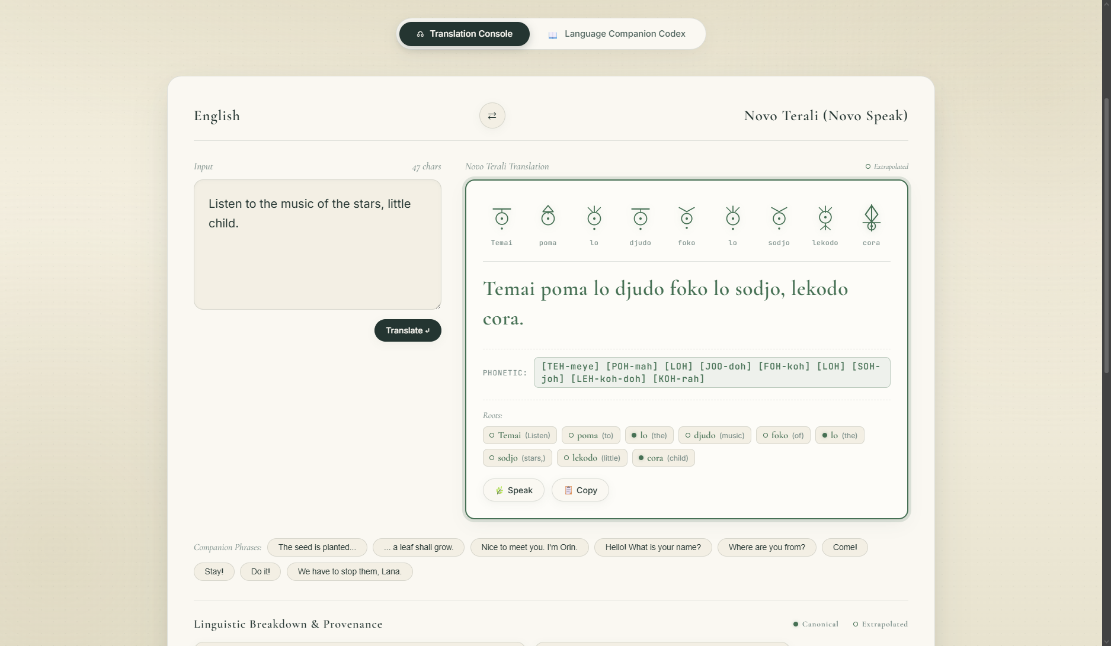
Task: Focus the English input text area
Action: [x=318, y=245]
